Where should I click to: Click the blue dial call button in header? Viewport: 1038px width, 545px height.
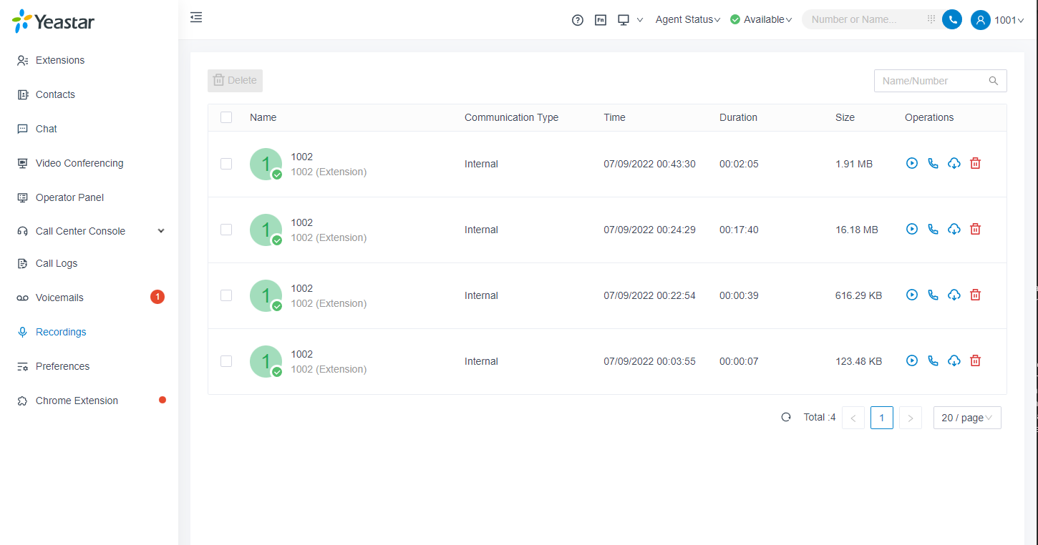[951, 20]
